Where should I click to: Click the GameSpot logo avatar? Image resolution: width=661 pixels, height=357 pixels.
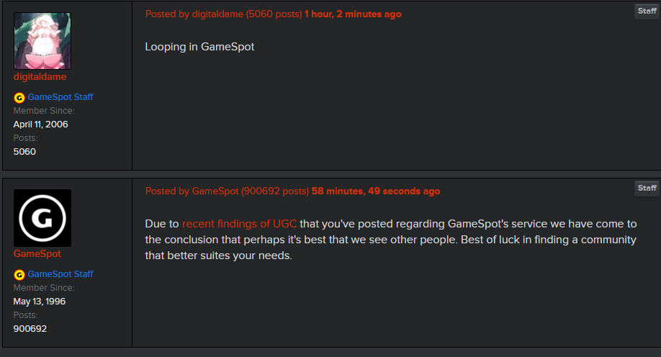click(42, 218)
